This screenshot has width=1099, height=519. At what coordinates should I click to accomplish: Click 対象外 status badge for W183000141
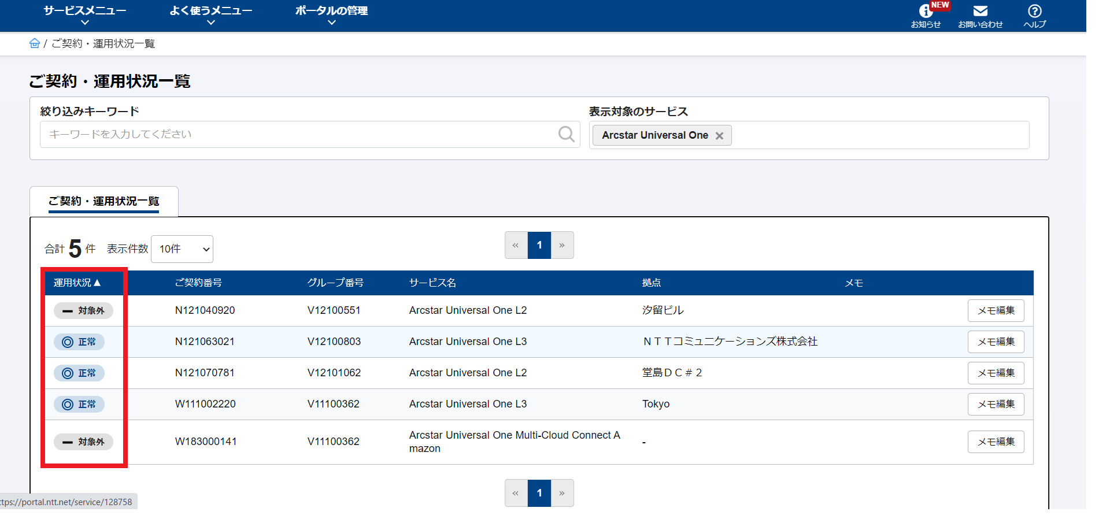83,442
